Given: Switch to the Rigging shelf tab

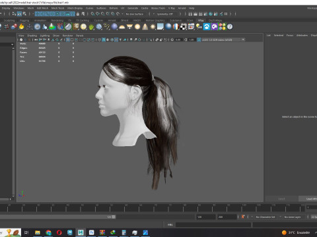Looking at the screenshot, I should pyautogui.click(x=24, y=20).
